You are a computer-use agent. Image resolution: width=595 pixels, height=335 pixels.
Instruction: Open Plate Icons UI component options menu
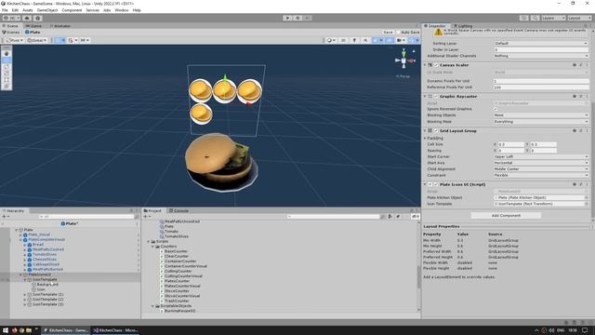point(587,184)
